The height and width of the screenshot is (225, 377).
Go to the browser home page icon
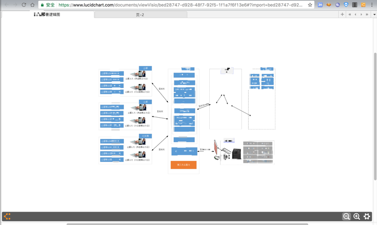coord(33,5)
